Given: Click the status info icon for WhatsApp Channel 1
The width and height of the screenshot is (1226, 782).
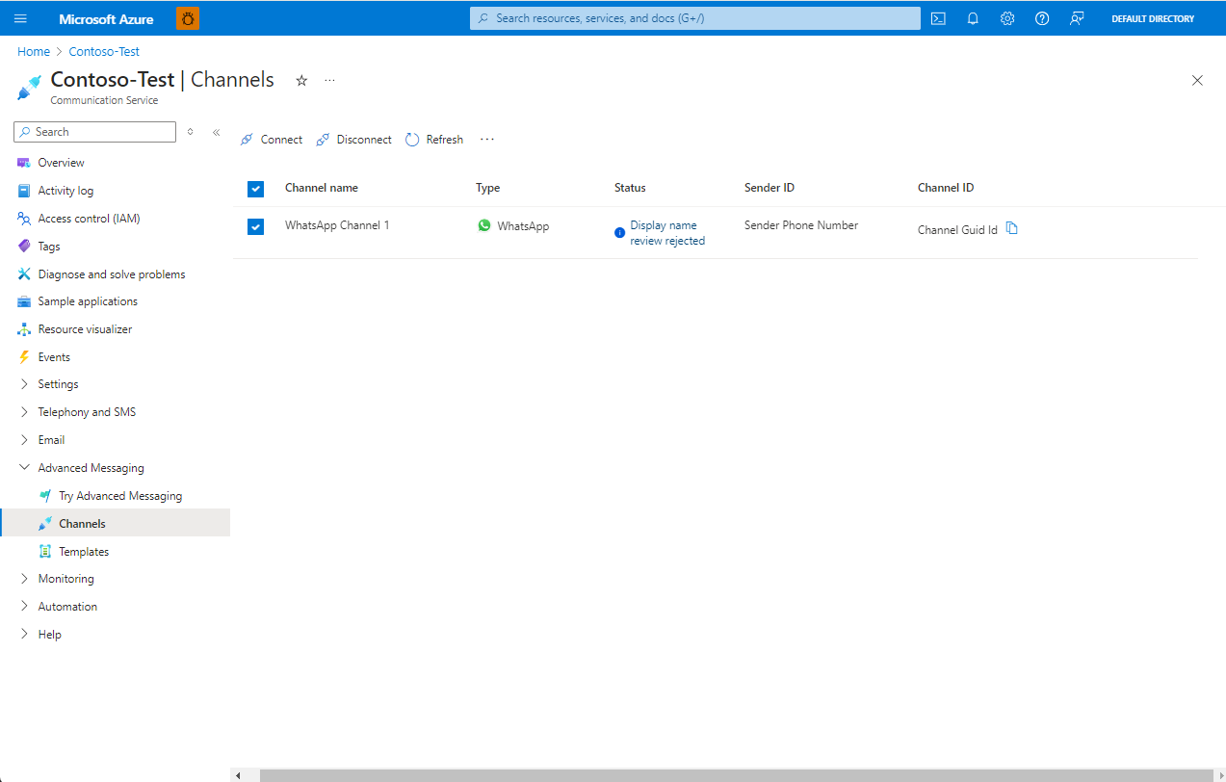Looking at the screenshot, I should pos(619,233).
